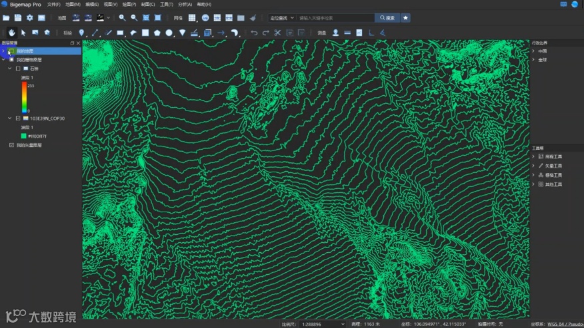Open the 分析(A) menu
The height and width of the screenshot is (328, 584).
(x=185, y=5)
